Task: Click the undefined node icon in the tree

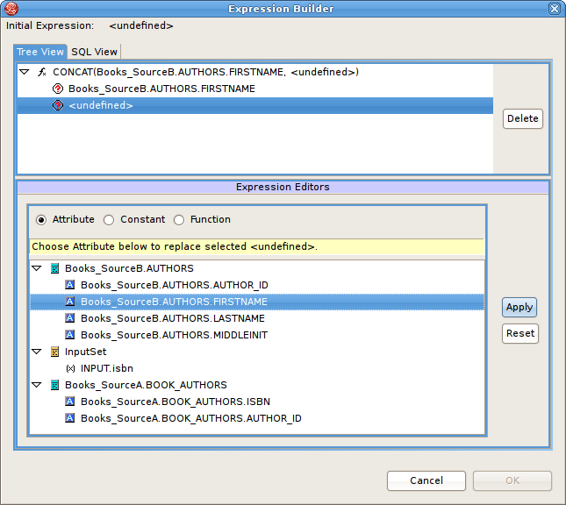Action: [58, 105]
